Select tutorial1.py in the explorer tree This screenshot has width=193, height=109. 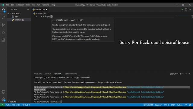[x=19, y=20]
